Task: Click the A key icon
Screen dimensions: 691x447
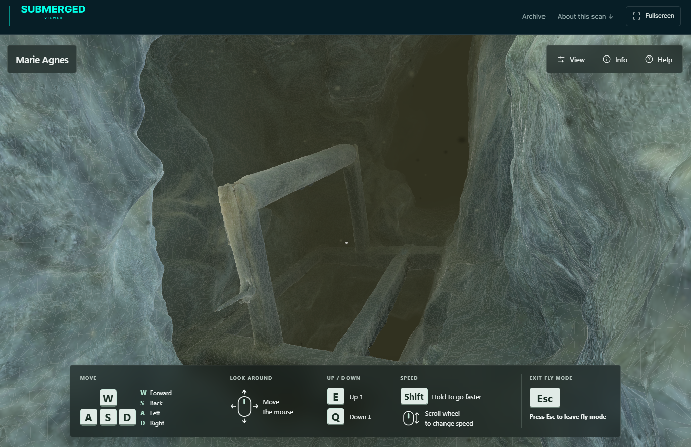Action: [x=89, y=417]
